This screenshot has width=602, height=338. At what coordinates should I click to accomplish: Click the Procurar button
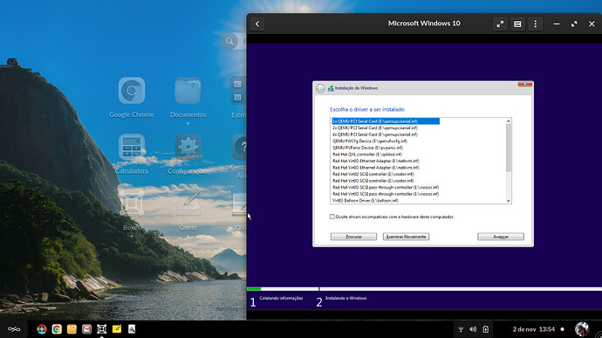pyautogui.click(x=353, y=237)
